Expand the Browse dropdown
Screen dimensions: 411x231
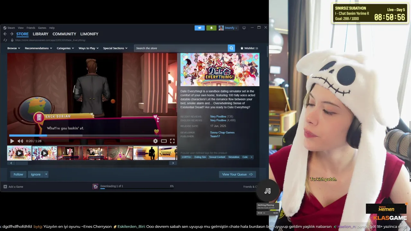(x=13, y=48)
